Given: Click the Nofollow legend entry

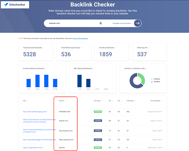Looking at the screenshot, I should 156,82.
